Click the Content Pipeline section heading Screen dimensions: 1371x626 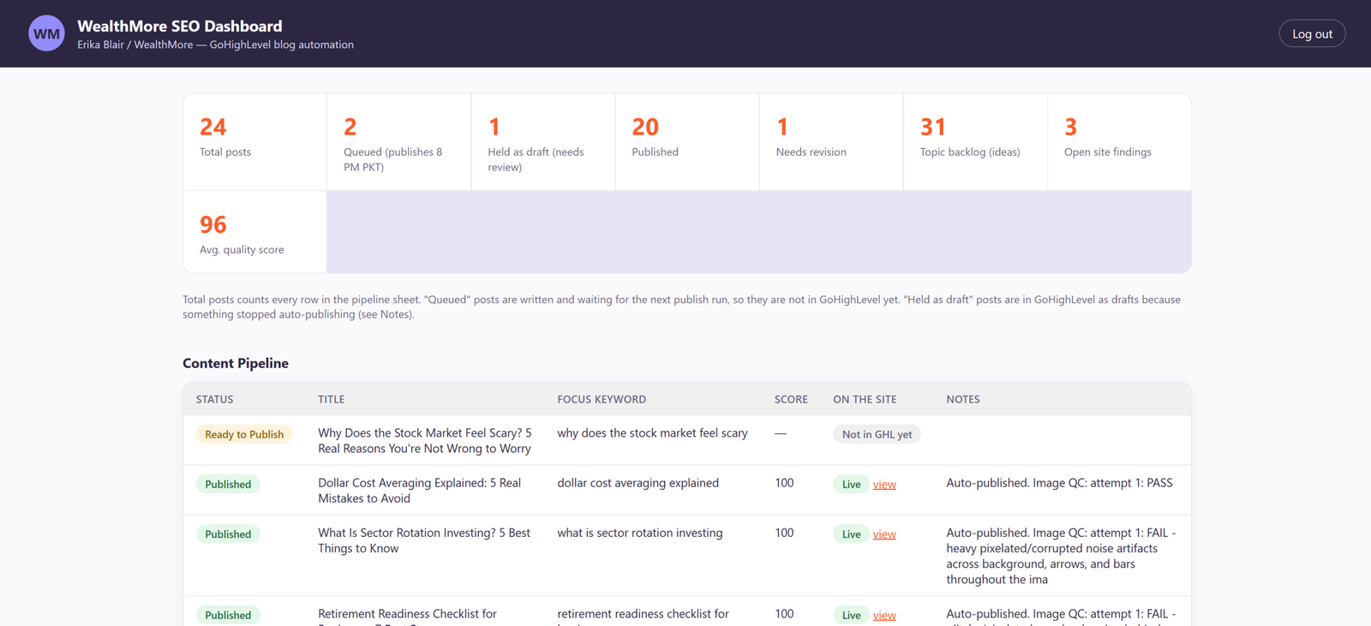[x=236, y=363]
